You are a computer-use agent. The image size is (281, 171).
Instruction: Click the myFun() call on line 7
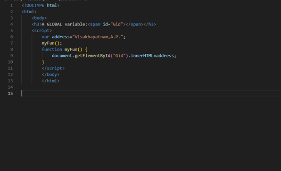[52, 43]
